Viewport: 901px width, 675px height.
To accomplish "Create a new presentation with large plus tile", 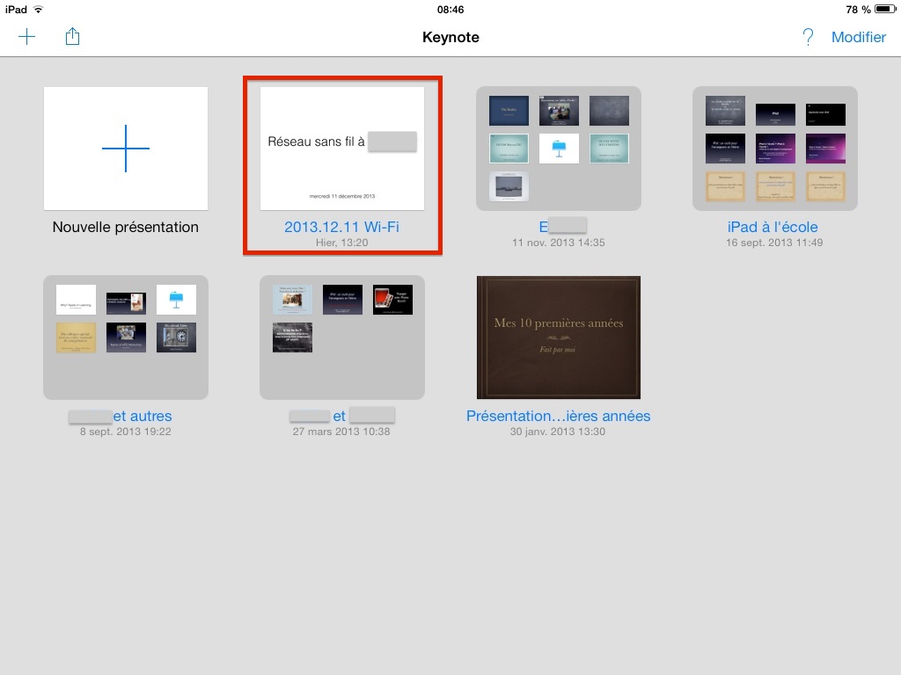I will tap(126, 148).
